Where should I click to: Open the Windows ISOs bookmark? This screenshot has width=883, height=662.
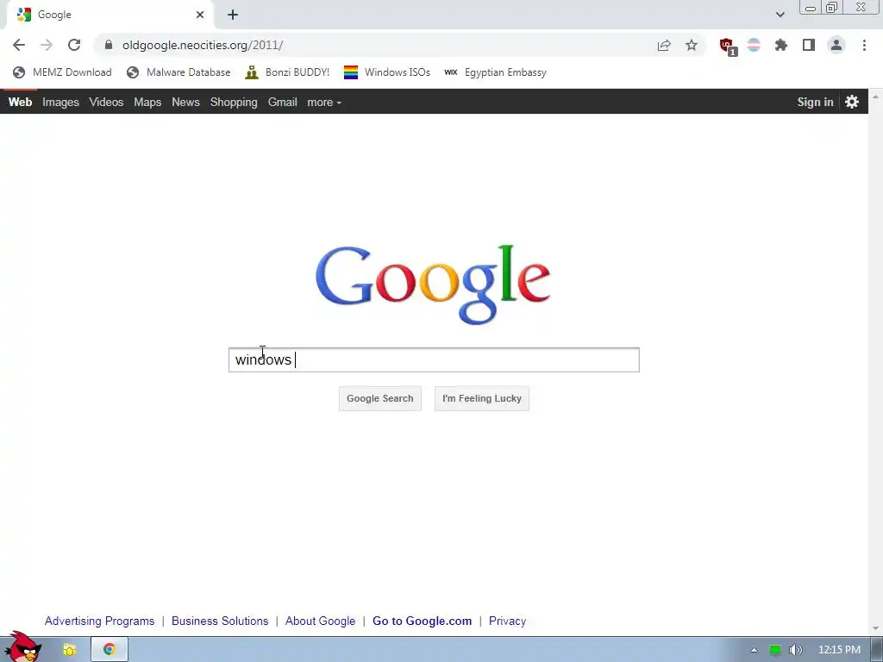click(387, 72)
